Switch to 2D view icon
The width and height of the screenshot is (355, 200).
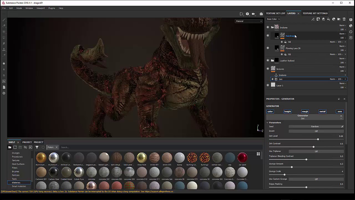click(241, 14)
